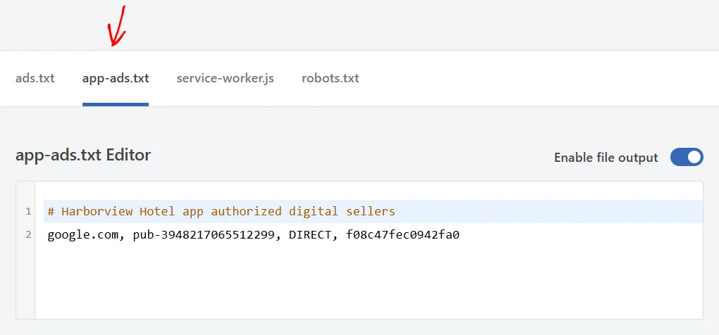719x335 pixels.
Task: Click the Enable file output label
Action: [x=606, y=158]
